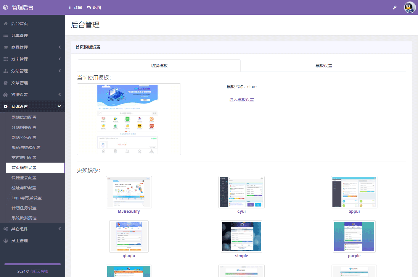Viewport: 418px width, 277px height.
Task: Click the user icon next to 员工管理
Action: (x=6, y=241)
